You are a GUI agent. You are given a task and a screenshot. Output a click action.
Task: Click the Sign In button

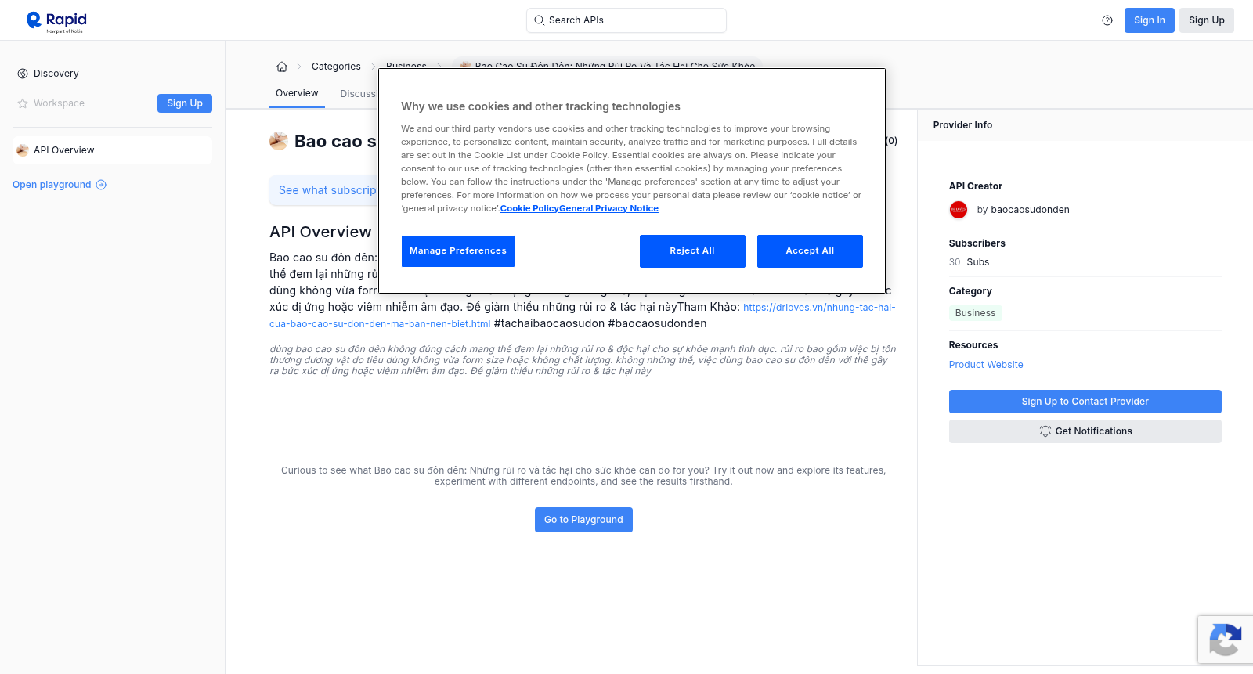pos(1150,20)
